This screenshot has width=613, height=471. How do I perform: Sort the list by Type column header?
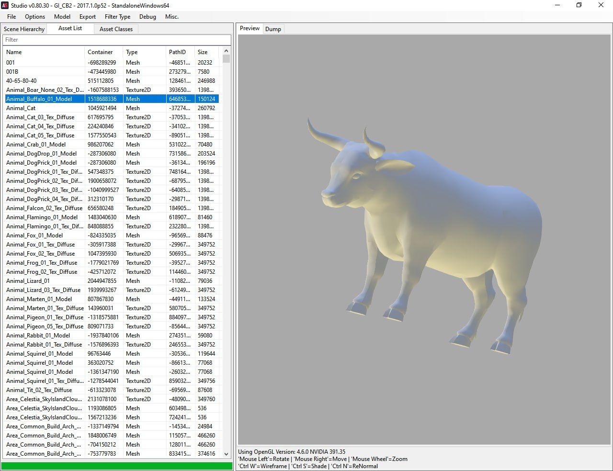(x=144, y=52)
